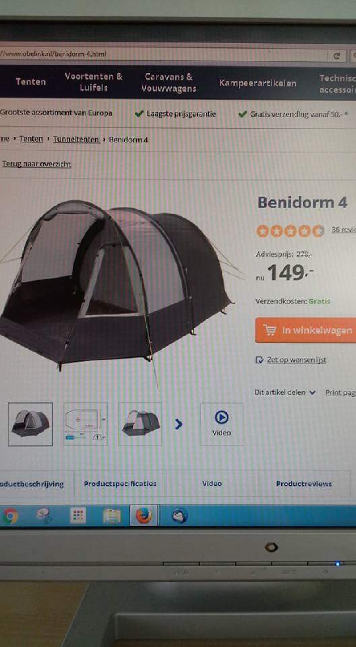Open the file explorer folder taskbar icon
This screenshot has height=647, width=356.
tap(112, 516)
